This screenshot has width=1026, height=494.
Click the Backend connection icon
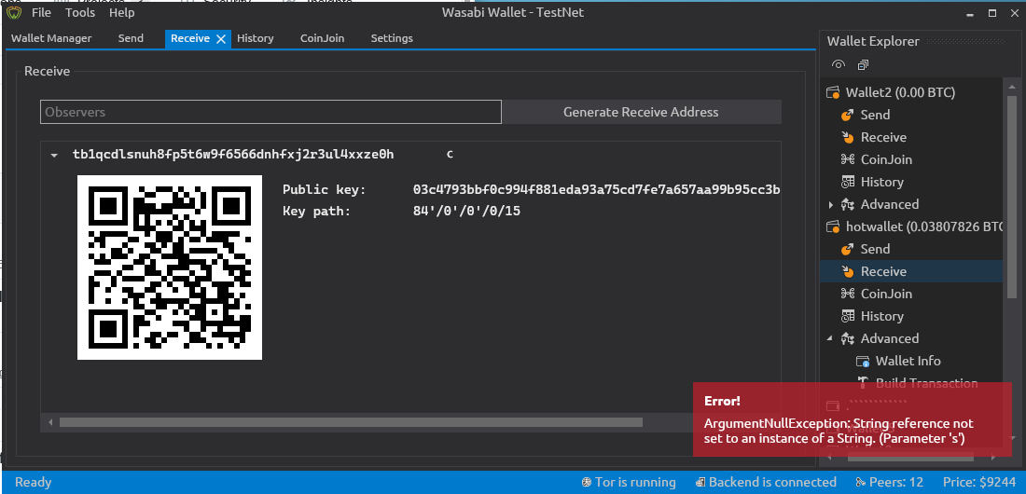tap(700, 482)
